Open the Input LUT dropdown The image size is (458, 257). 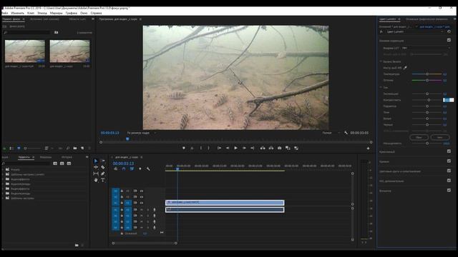point(426,48)
